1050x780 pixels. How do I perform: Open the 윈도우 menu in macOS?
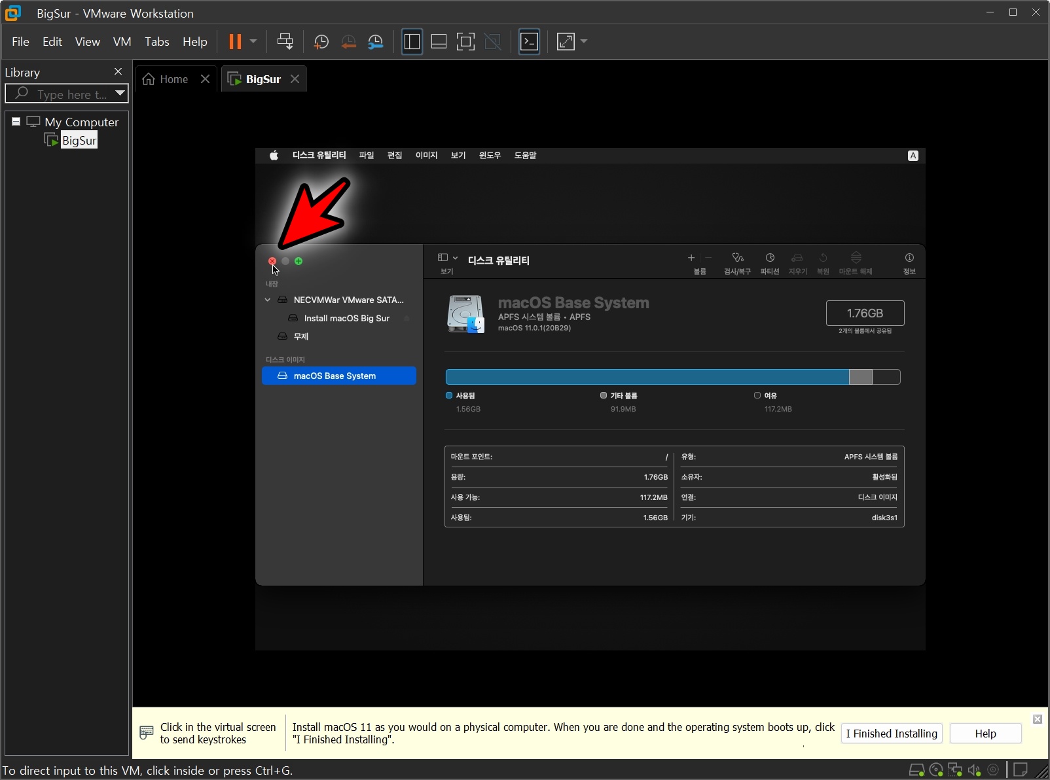490,156
